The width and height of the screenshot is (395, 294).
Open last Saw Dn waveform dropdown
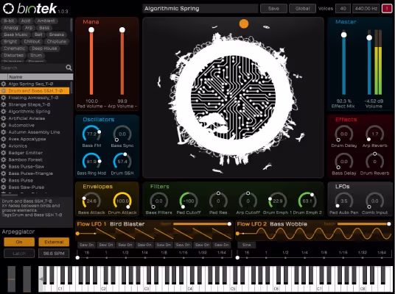pyautogui.click(x=222, y=245)
